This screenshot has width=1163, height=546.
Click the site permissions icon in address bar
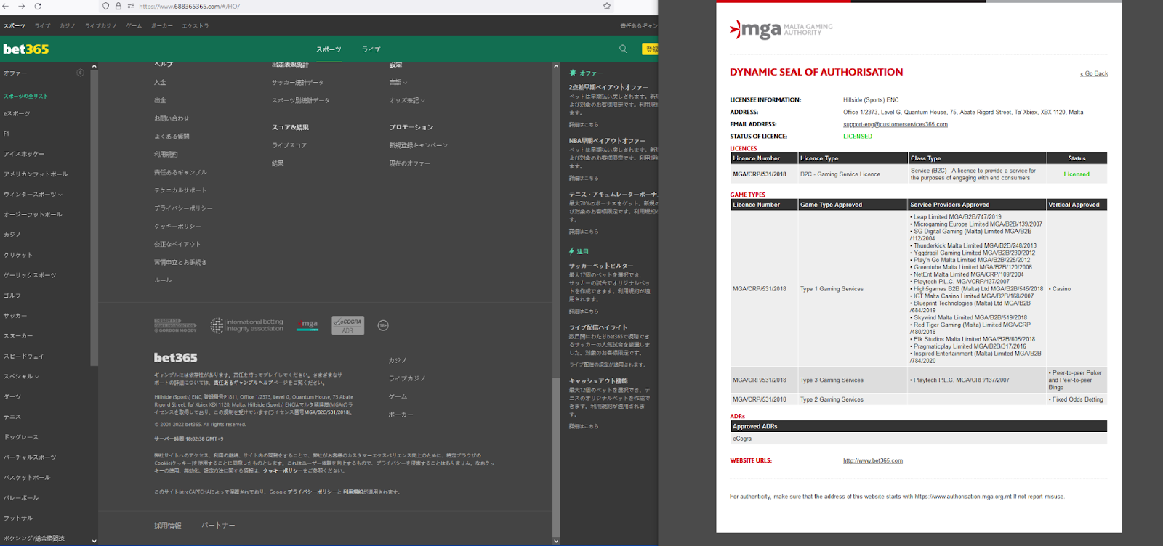point(131,6)
